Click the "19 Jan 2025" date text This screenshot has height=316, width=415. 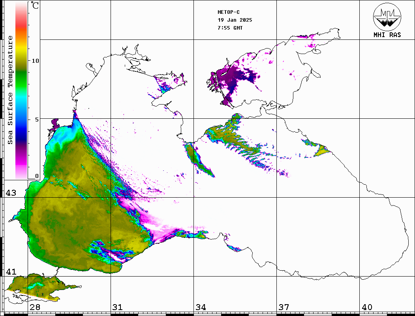click(235, 20)
